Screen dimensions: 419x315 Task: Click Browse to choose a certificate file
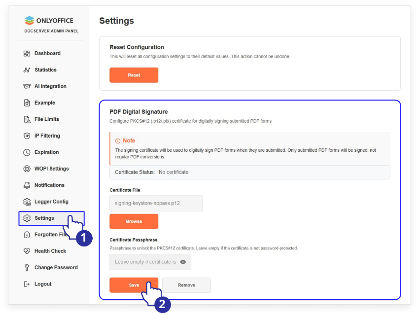[x=134, y=221]
